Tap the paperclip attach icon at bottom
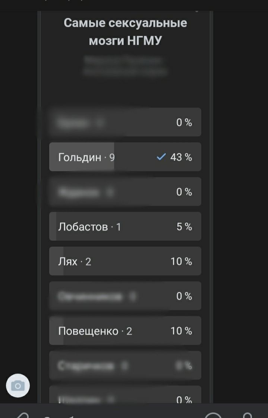The width and height of the screenshot is (268, 418). click(22, 415)
